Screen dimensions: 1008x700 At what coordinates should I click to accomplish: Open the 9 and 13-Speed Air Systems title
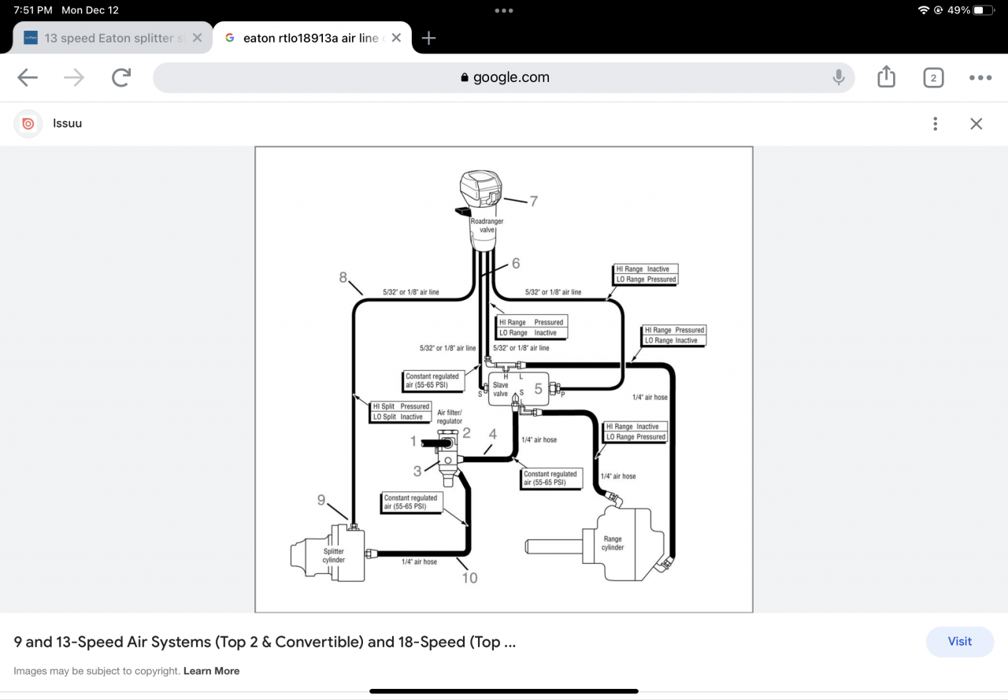point(265,642)
